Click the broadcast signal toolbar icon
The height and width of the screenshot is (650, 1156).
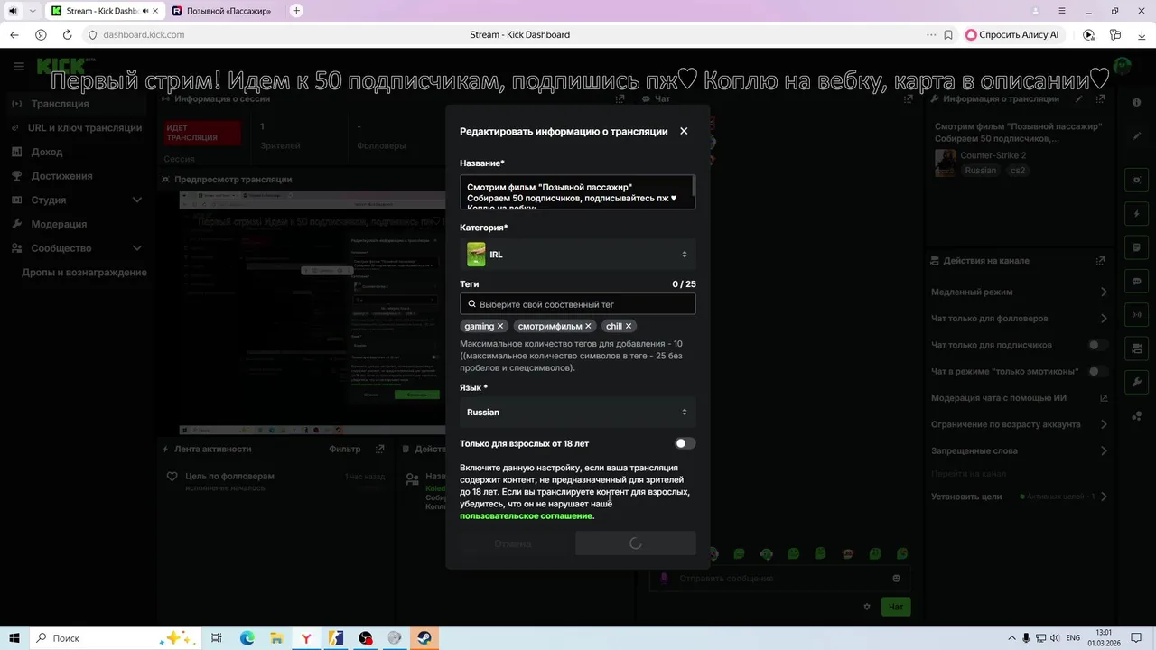pyautogui.click(x=1136, y=315)
